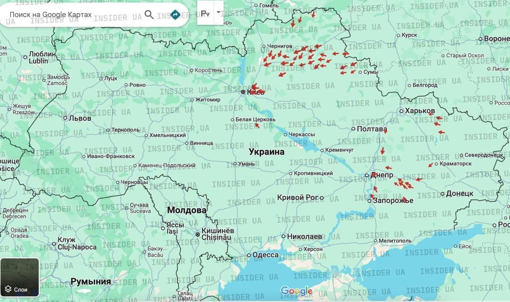Select the 'Люблин Lublin' city label
The height and width of the screenshot is (302, 510).
pos(42,57)
